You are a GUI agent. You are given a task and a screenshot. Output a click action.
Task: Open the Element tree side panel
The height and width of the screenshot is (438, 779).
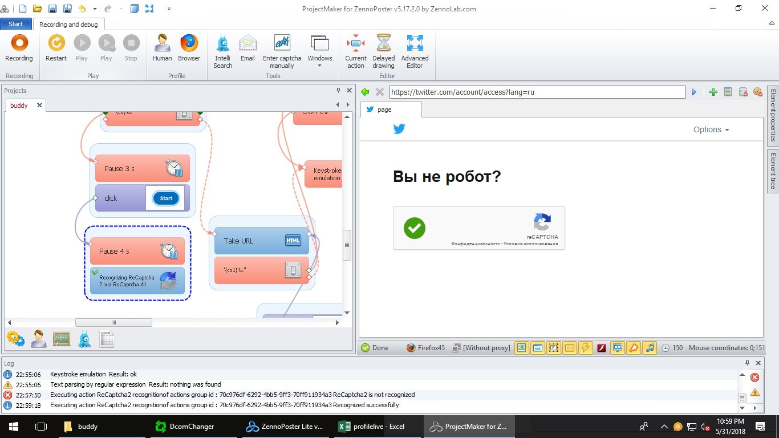pyautogui.click(x=773, y=171)
